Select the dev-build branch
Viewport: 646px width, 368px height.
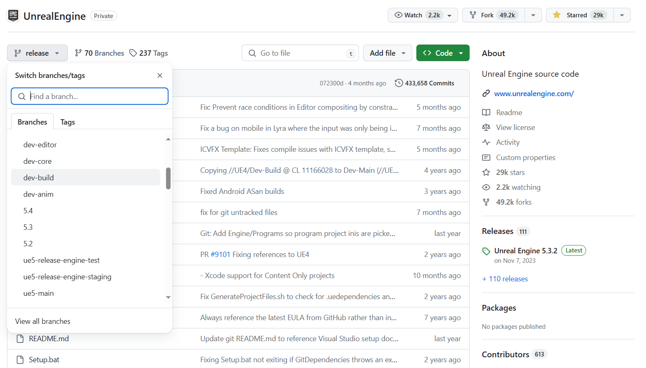click(x=85, y=177)
